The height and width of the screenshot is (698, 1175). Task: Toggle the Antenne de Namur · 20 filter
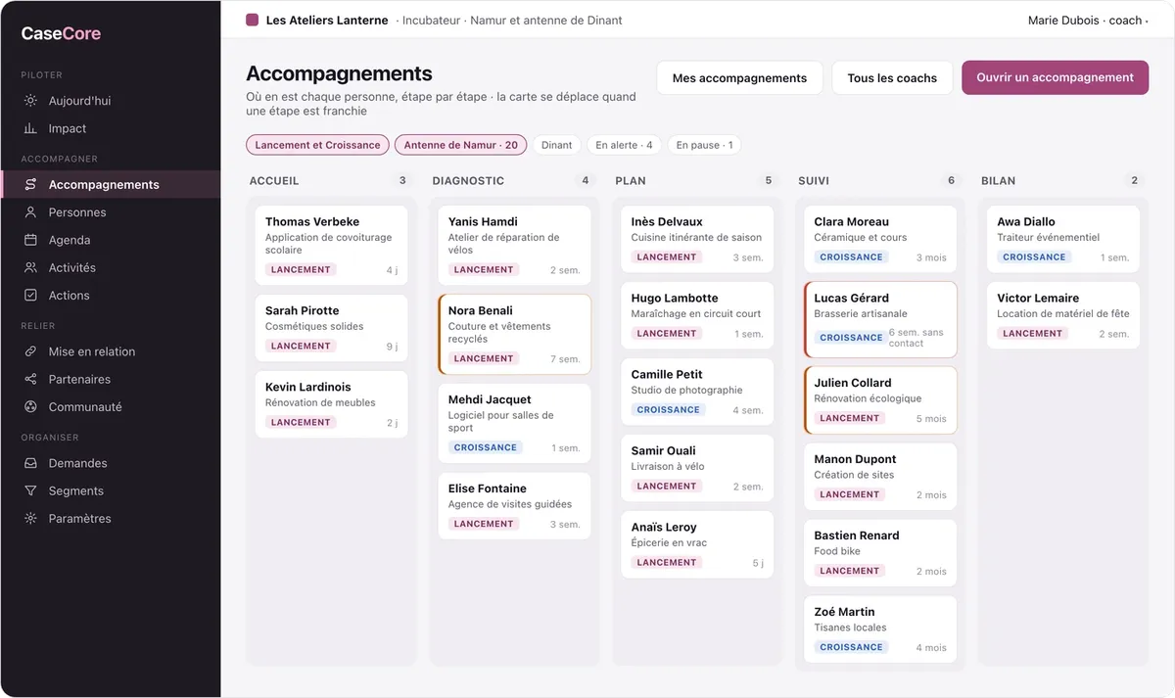pos(461,145)
